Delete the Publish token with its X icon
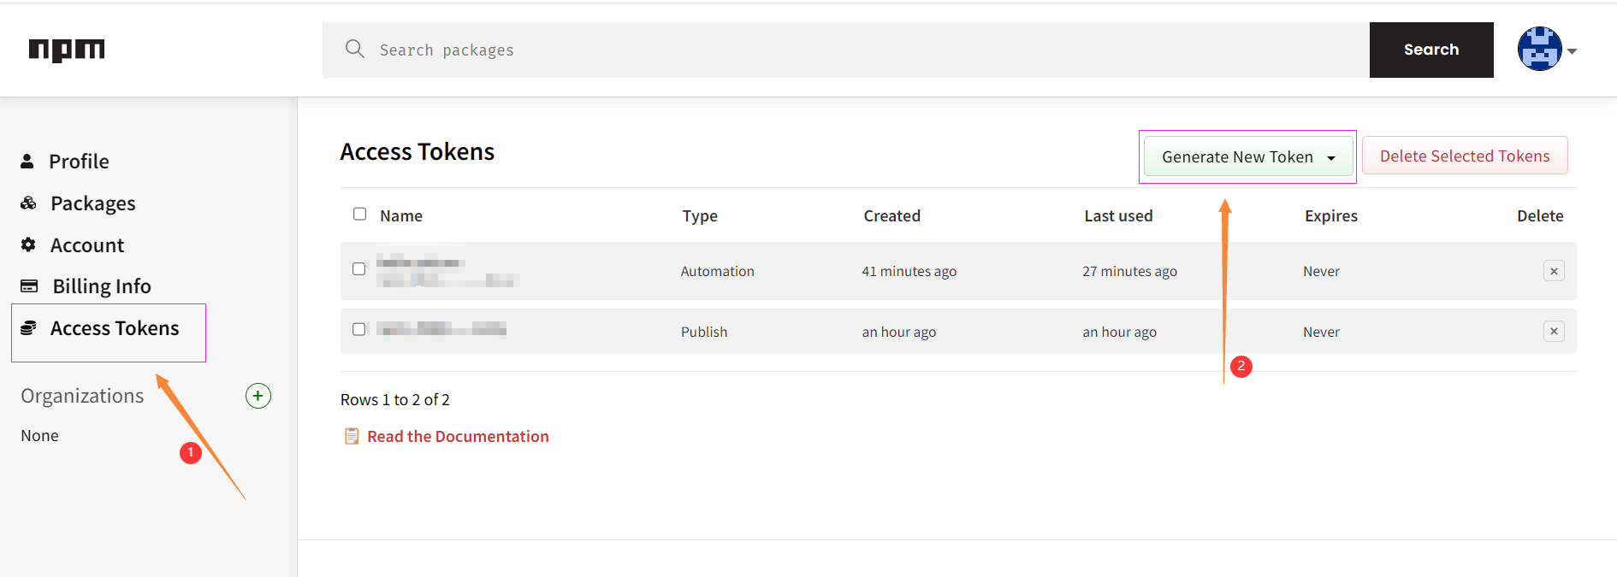The width and height of the screenshot is (1617, 577). 1554,332
